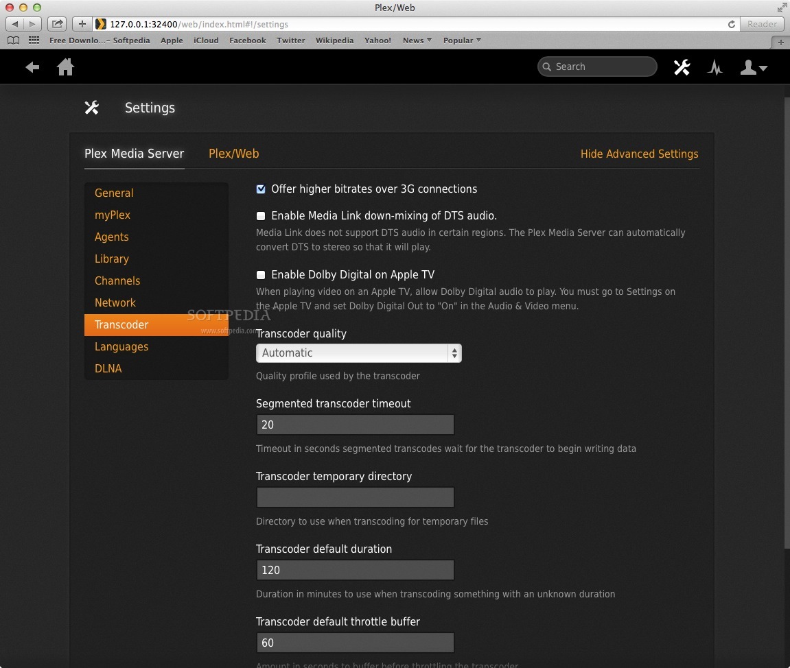Enable Dolby Digital on Apple TV

pos(261,275)
